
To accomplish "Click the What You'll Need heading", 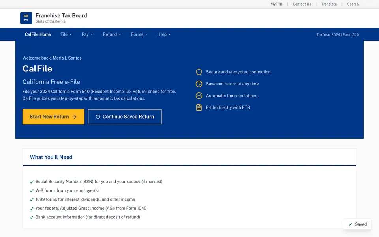I will pyautogui.click(x=51, y=157).
